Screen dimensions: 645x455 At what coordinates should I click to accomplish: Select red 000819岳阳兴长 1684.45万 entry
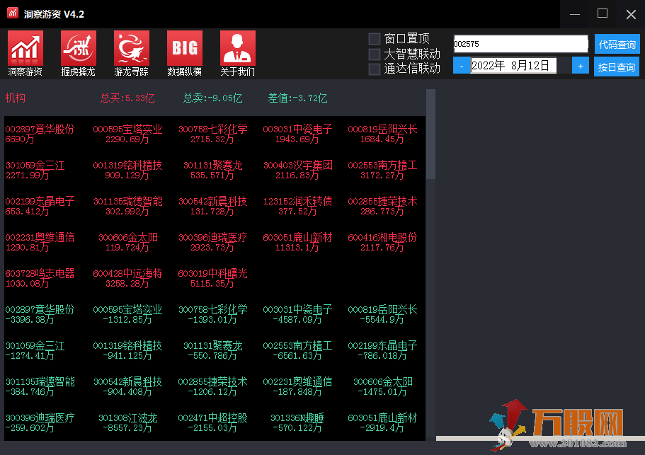click(x=382, y=134)
